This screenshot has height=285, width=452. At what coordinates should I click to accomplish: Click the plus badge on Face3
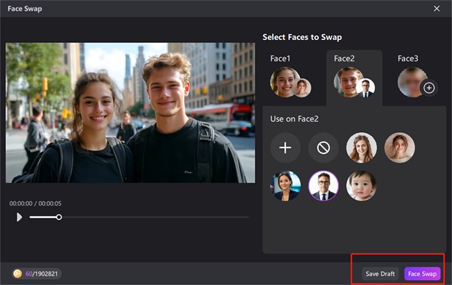[429, 88]
